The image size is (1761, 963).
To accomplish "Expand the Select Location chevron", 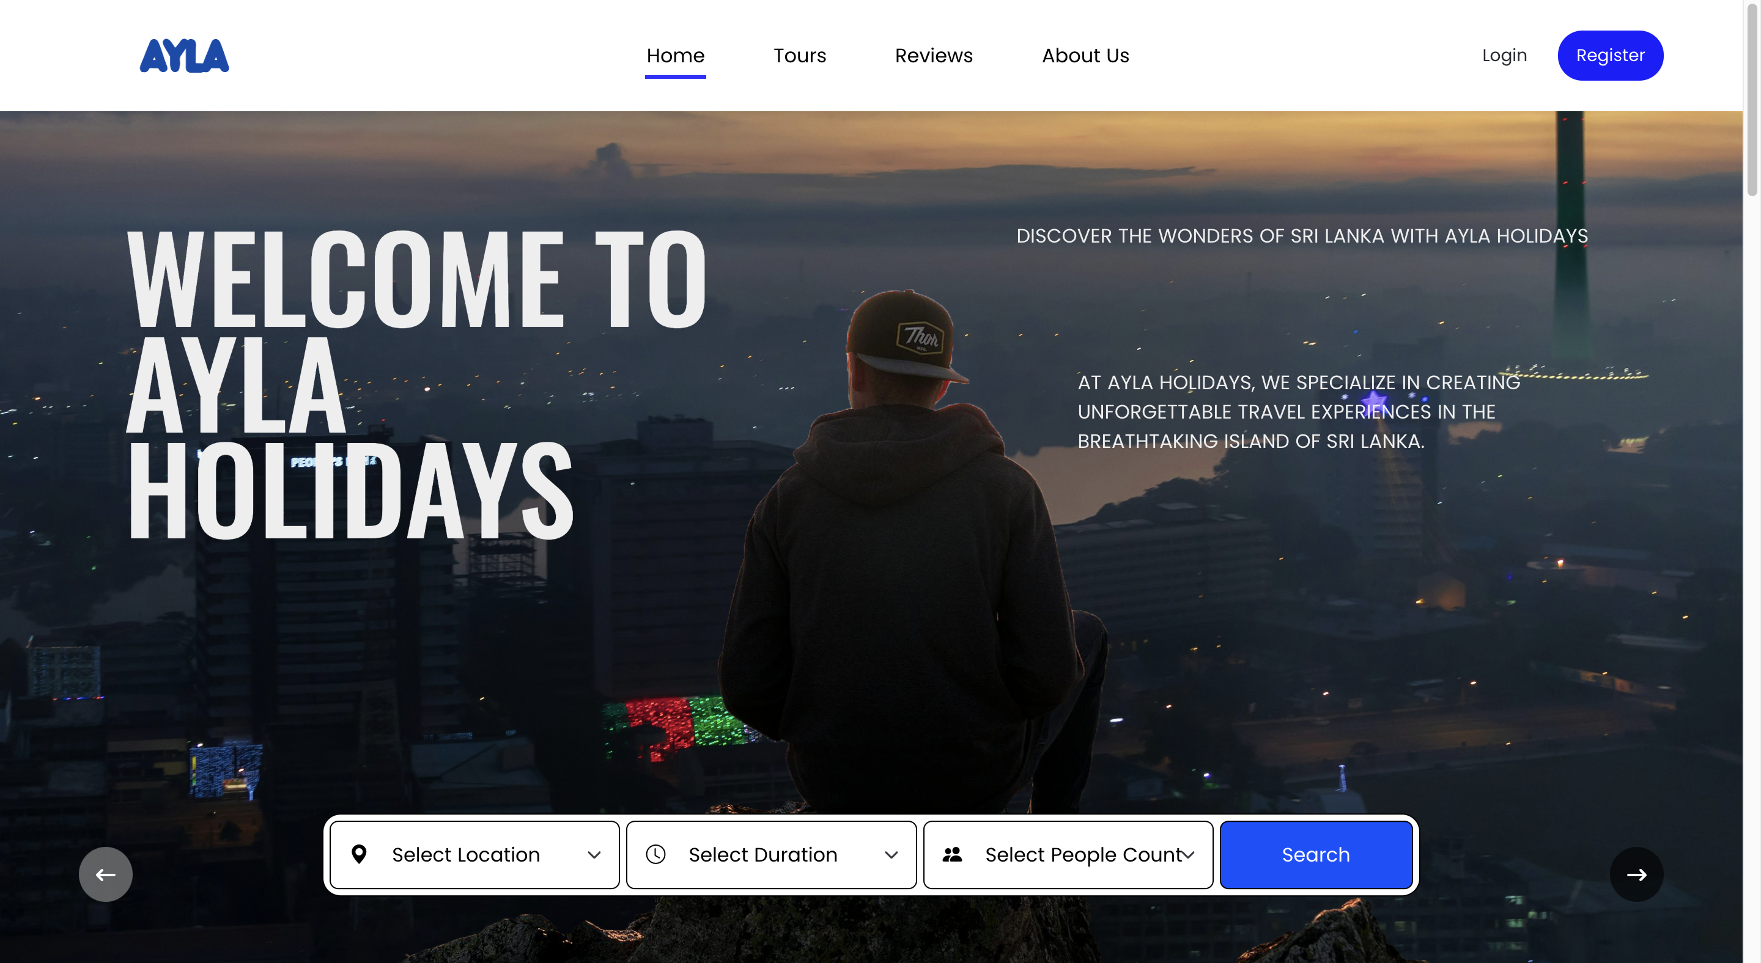I will (x=594, y=855).
